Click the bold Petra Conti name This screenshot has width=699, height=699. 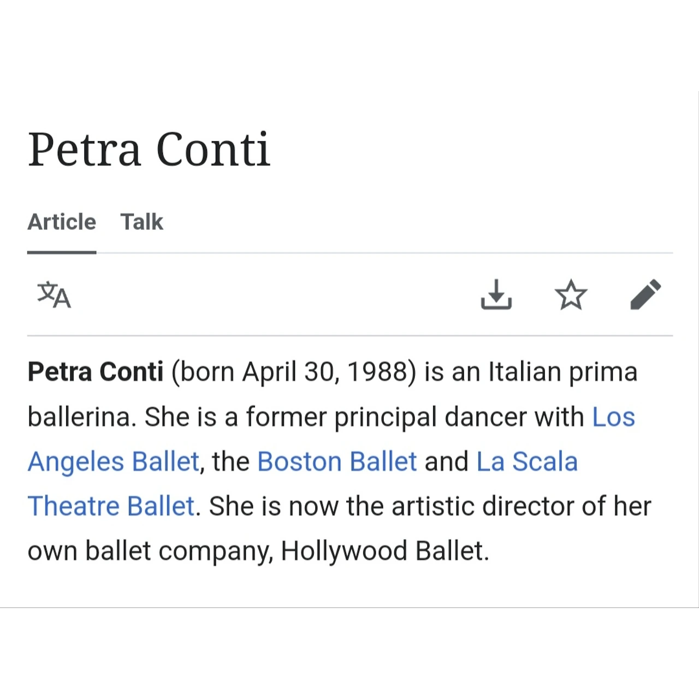click(96, 372)
